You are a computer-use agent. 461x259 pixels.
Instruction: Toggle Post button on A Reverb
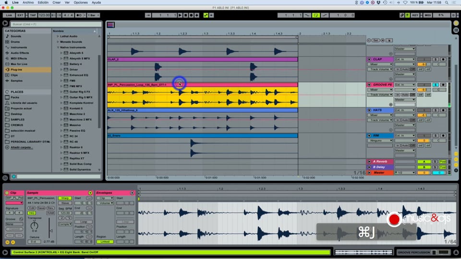pos(442,162)
